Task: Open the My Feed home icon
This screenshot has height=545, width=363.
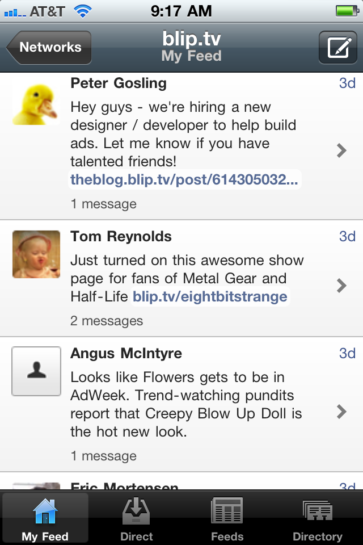Action: tap(45, 511)
